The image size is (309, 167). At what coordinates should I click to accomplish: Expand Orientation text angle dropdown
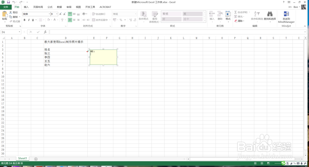point(87,14)
